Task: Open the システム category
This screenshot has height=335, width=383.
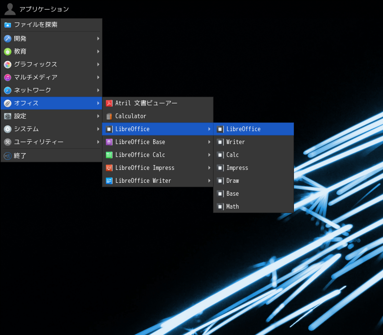Action: [x=51, y=129]
